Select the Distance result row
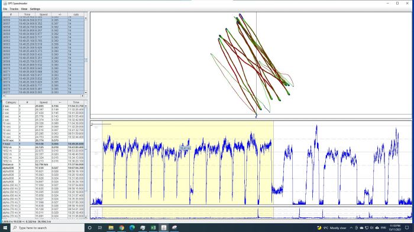 point(43,164)
